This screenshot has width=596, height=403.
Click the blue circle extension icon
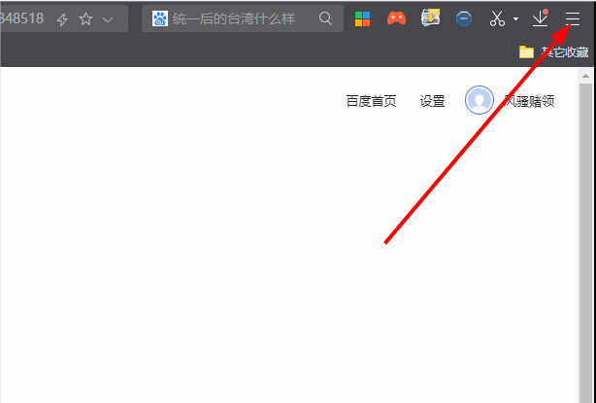point(464,18)
